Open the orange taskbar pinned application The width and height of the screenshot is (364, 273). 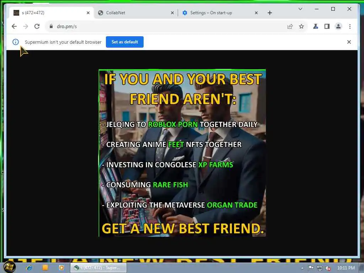(45, 268)
